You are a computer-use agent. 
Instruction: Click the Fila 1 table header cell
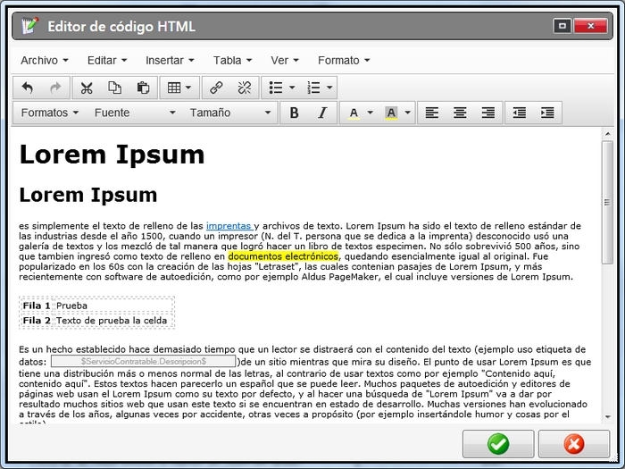[x=37, y=306]
